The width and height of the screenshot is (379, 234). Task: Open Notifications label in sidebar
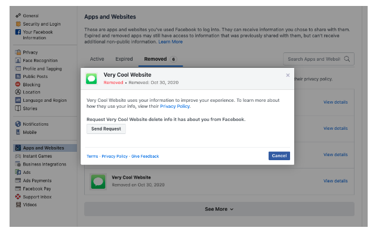pyautogui.click(x=36, y=124)
